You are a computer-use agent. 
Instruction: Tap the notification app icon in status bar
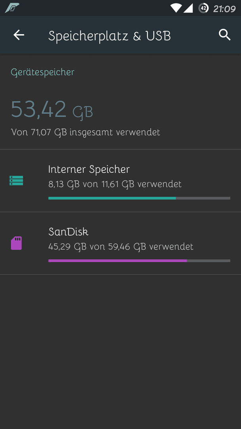pyautogui.click(x=12, y=8)
